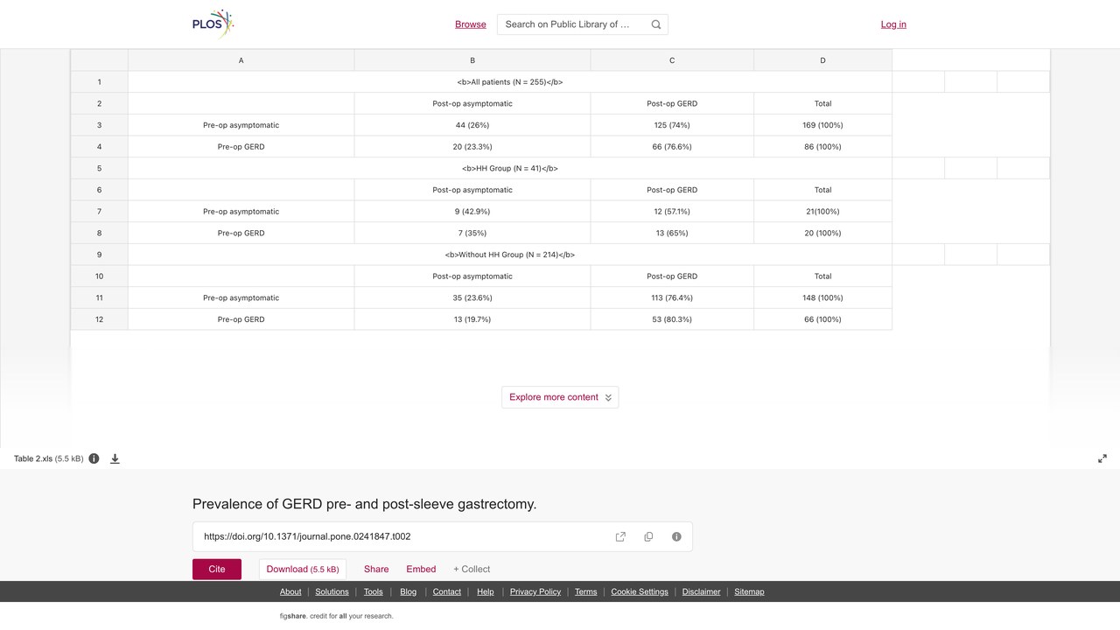
Task: Open the Sitemap footer link
Action: tap(750, 591)
